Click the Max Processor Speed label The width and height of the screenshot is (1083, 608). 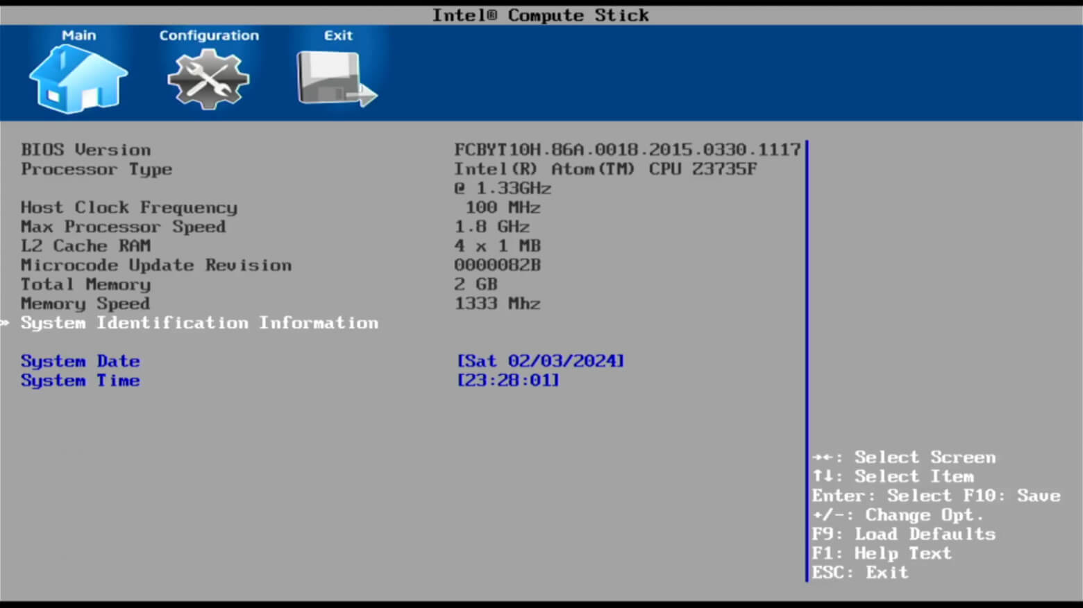pos(123,227)
